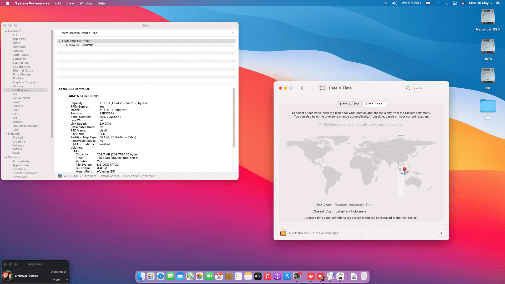
Task: Toggle set time zone automatically checkbox
Action: click(x=320, y=125)
